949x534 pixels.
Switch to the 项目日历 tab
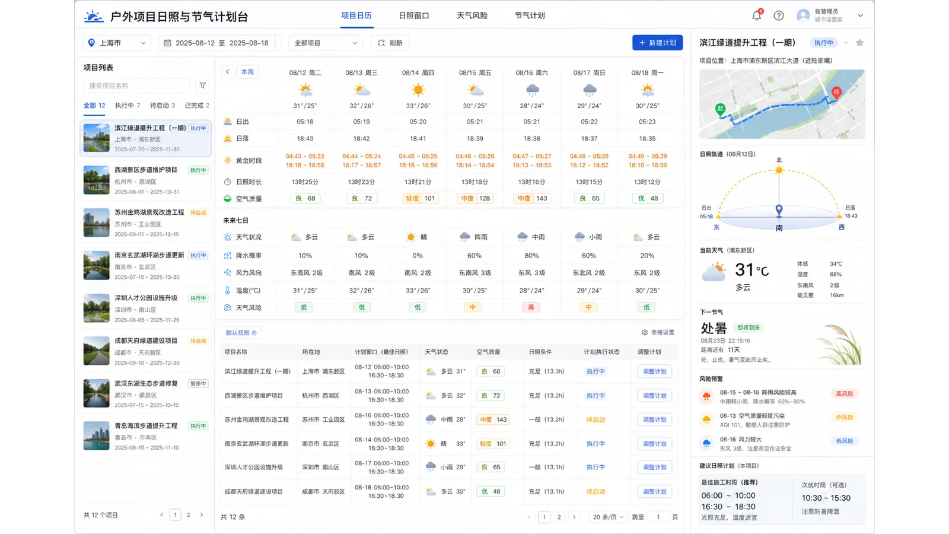tap(356, 16)
